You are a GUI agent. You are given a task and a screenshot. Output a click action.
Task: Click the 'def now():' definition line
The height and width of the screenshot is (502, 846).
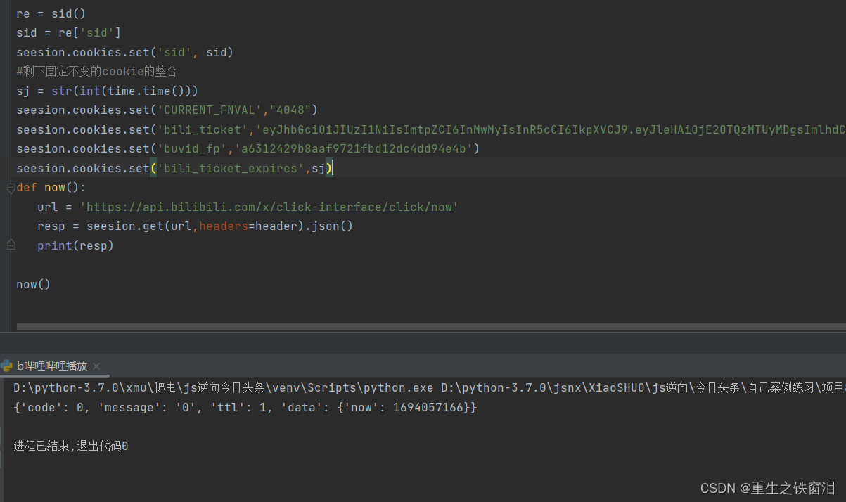[51, 188]
